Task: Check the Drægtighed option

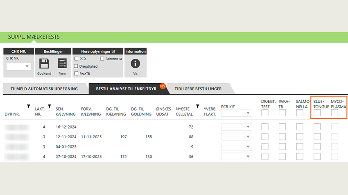Action: pyautogui.click(x=77, y=66)
